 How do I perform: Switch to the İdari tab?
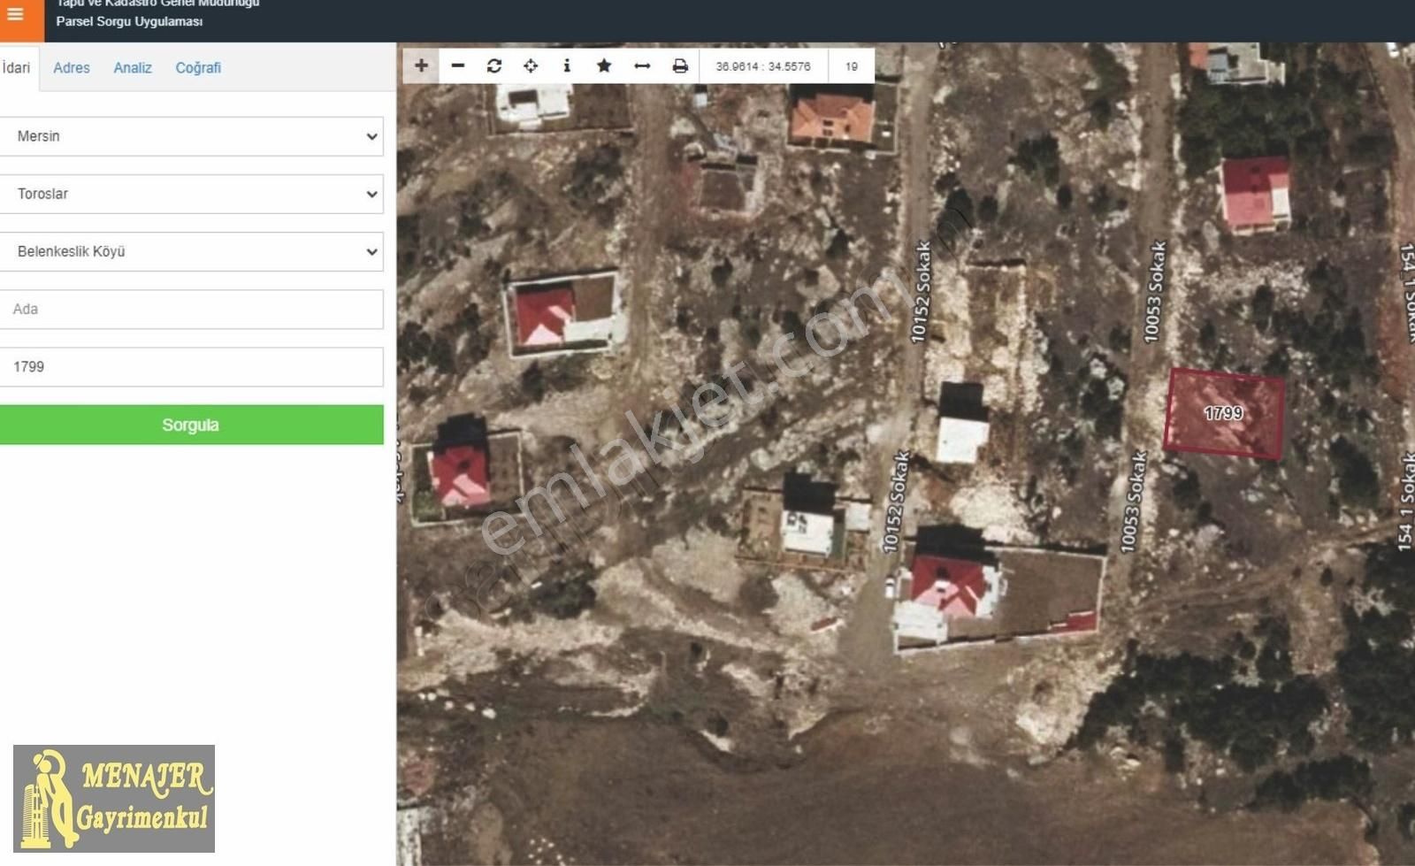(x=17, y=68)
